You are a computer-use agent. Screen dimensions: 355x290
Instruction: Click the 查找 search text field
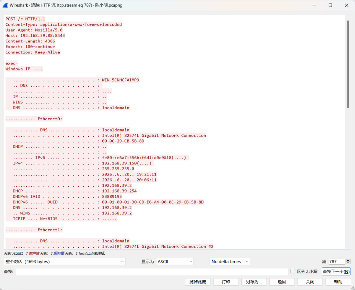pyautogui.click(x=152, y=271)
